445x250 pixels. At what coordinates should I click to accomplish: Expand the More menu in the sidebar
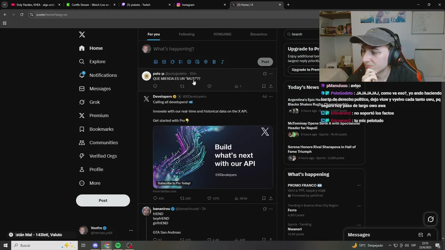click(90, 183)
